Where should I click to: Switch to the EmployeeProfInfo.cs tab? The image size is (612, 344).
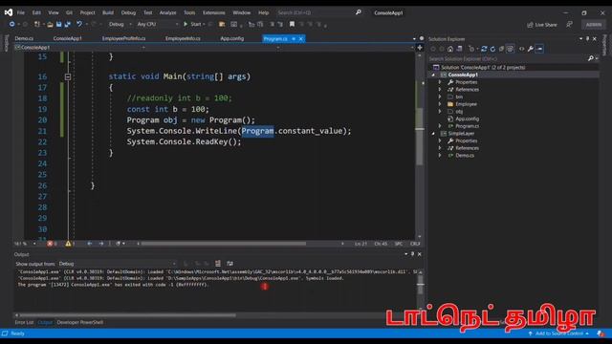123,38
